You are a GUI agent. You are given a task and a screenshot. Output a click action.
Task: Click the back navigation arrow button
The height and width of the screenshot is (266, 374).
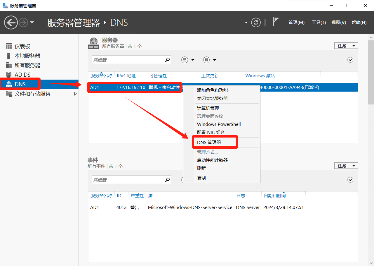coord(11,23)
